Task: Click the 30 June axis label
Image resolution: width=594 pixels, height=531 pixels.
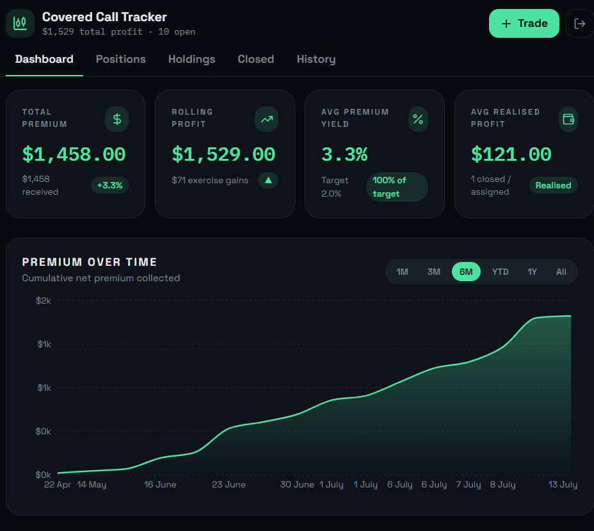Action: [297, 484]
